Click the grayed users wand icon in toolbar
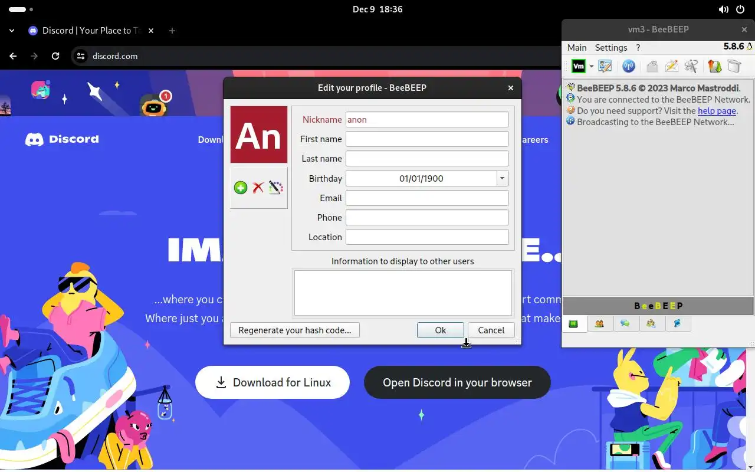 pyautogui.click(x=691, y=66)
